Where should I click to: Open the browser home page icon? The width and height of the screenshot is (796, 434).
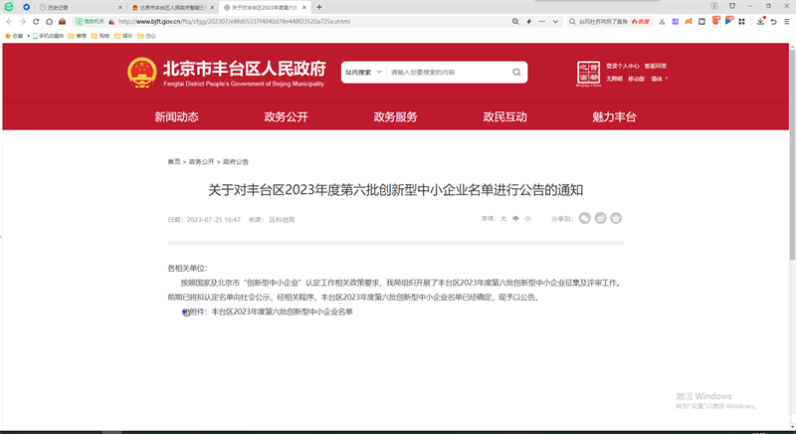49,20
